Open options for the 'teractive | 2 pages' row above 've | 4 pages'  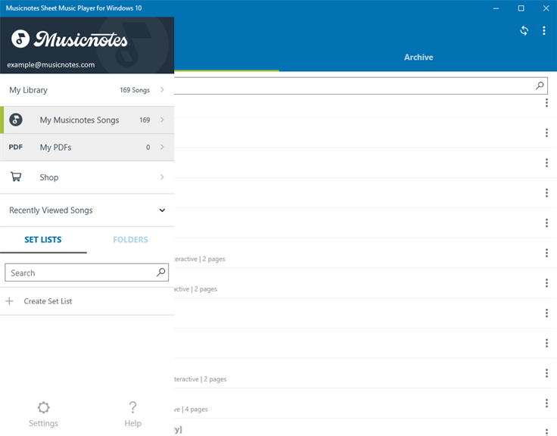pyautogui.click(x=546, y=373)
